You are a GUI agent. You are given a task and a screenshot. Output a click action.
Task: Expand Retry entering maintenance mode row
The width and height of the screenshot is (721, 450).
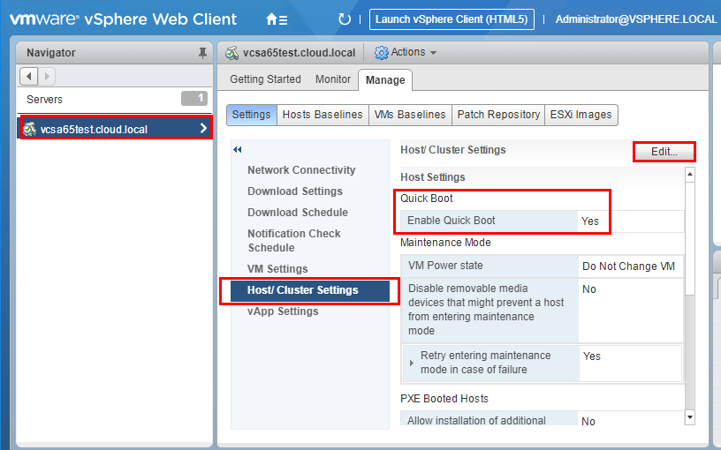412,363
